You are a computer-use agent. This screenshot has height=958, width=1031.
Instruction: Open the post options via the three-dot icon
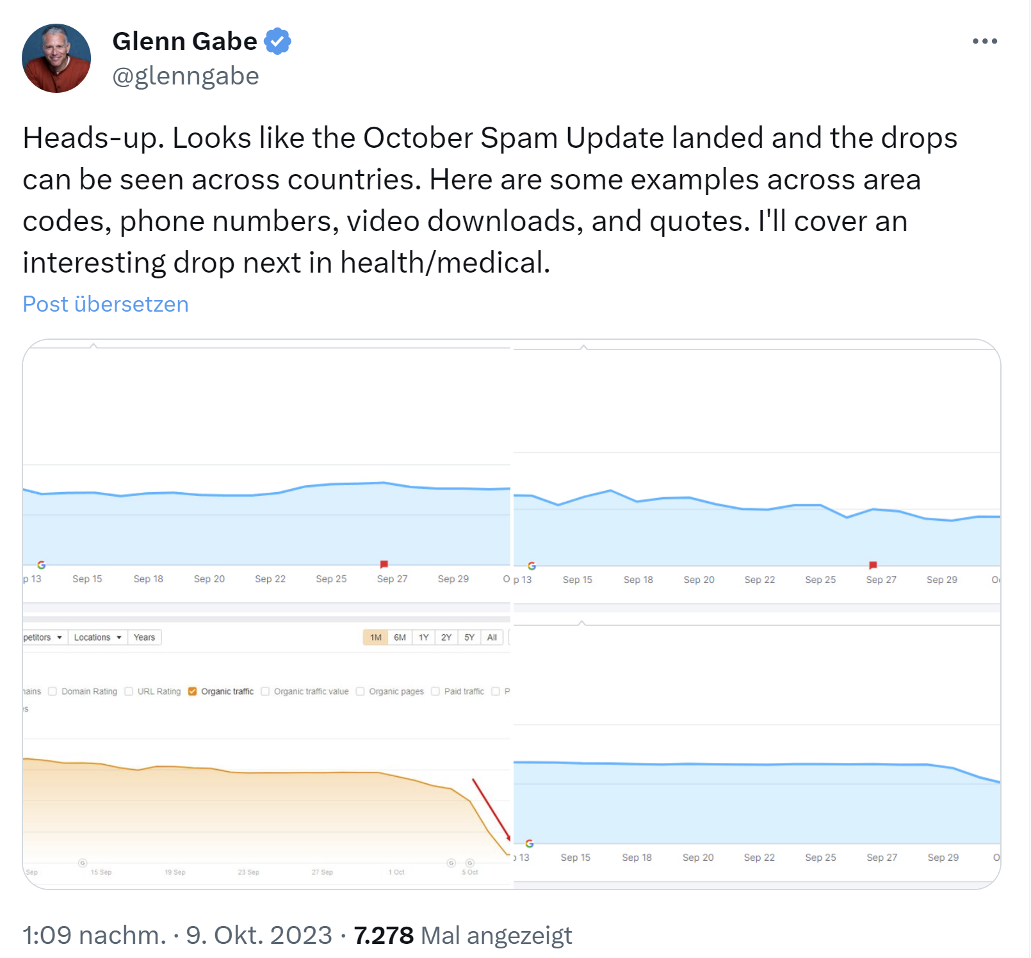(x=984, y=40)
